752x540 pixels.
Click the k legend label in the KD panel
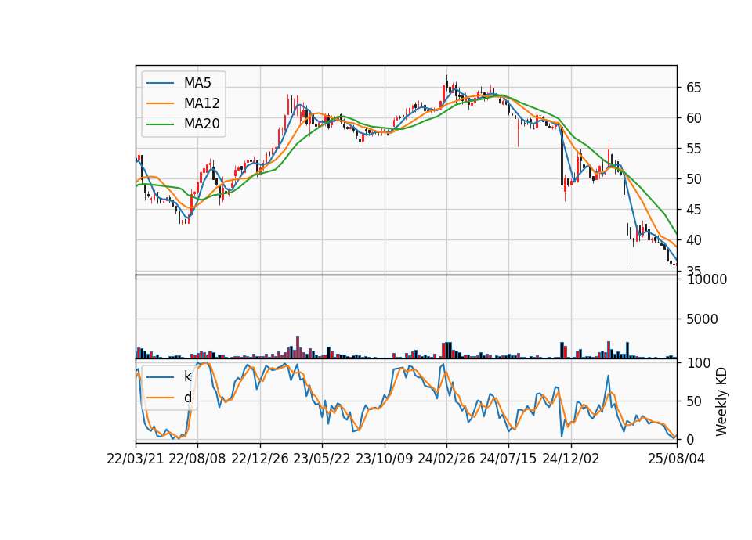tap(187, 376)
